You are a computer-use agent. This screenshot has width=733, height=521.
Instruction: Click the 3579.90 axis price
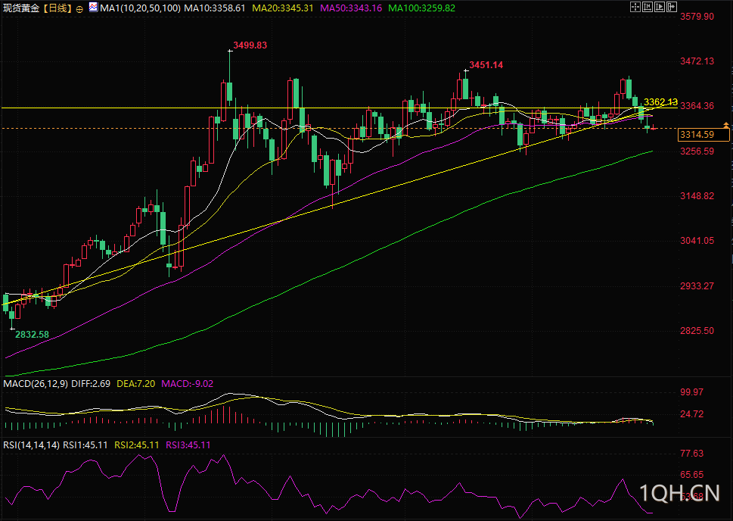697,17
